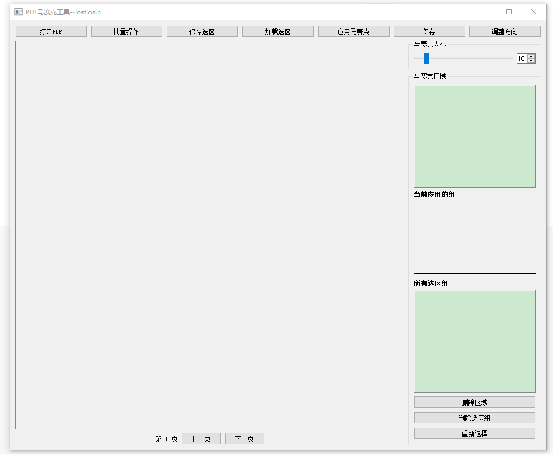Click the PDF马赛克工具 title bar icon
The width and height of the screenshot is (553, 456).
pos(17,11)
